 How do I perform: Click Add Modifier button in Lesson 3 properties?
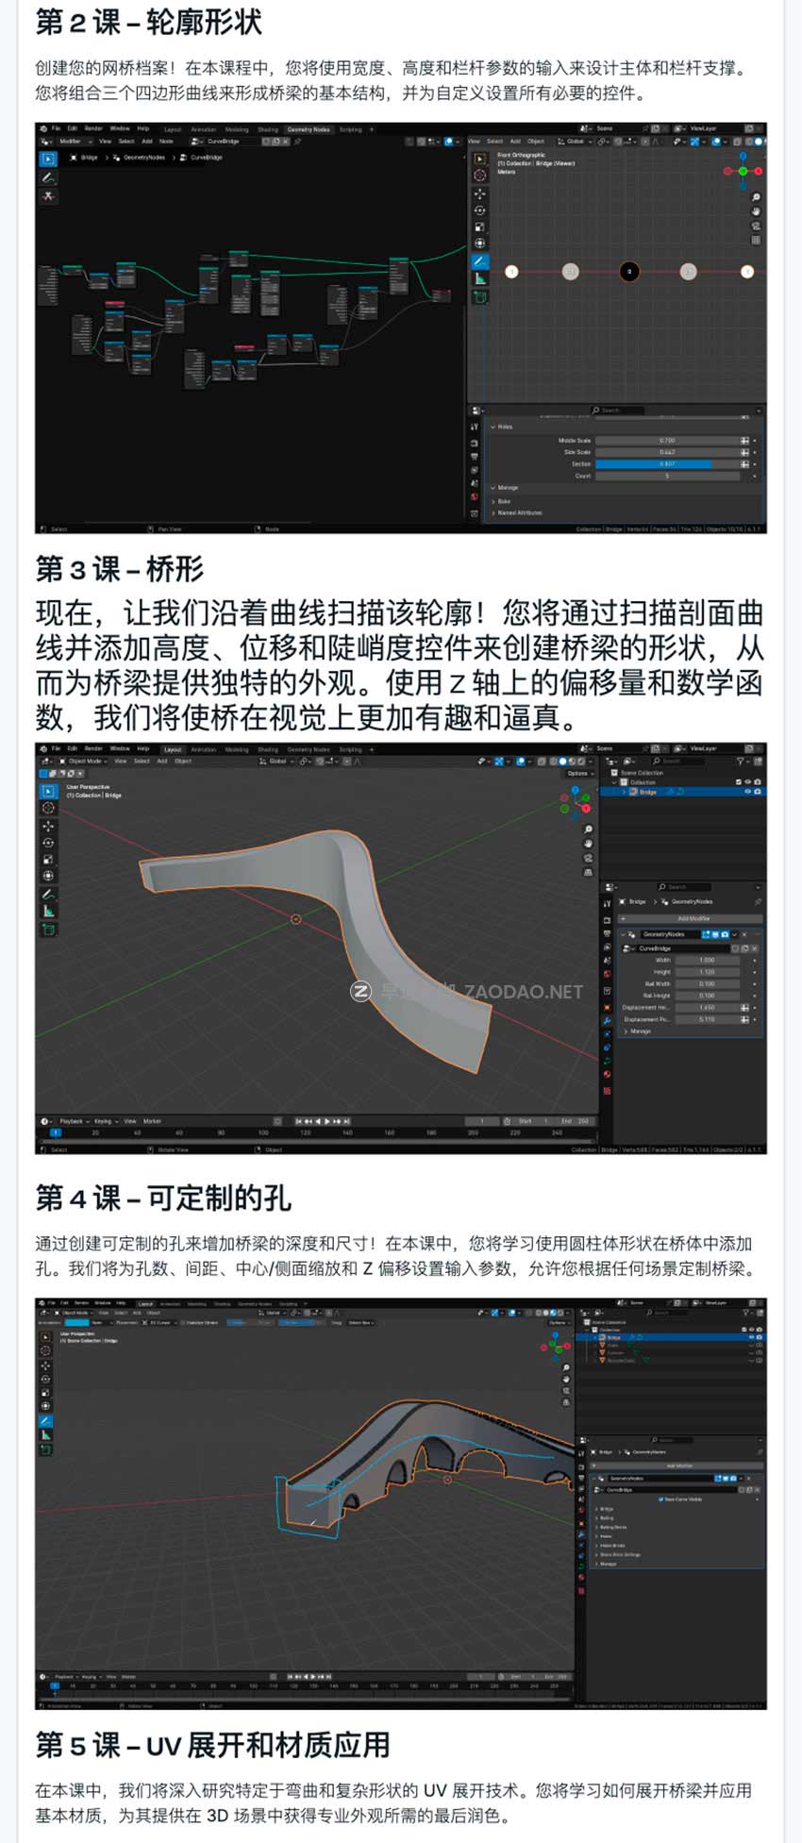pos(693,918)
